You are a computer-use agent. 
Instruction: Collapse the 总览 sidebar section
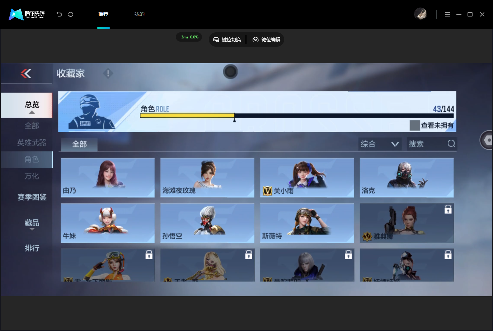click(x=27, y=105)
